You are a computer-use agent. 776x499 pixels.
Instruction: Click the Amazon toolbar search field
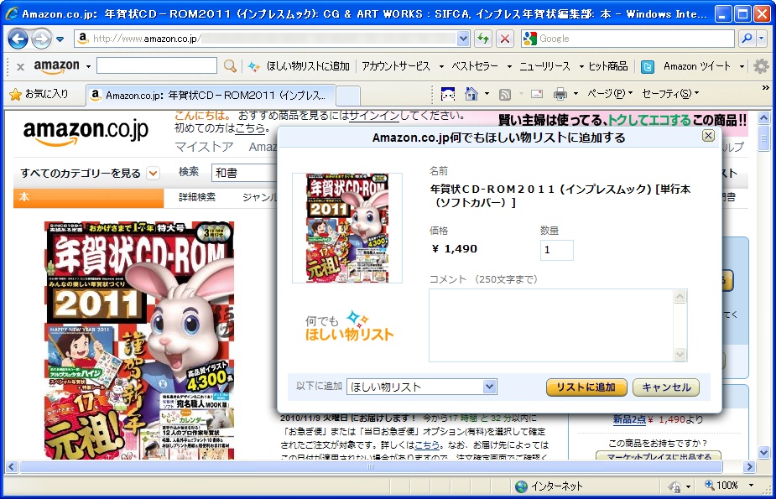[156, 65]
